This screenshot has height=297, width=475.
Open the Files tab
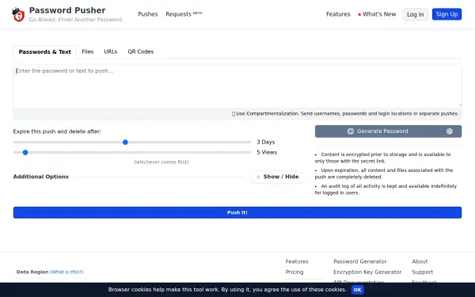[88, 51]
